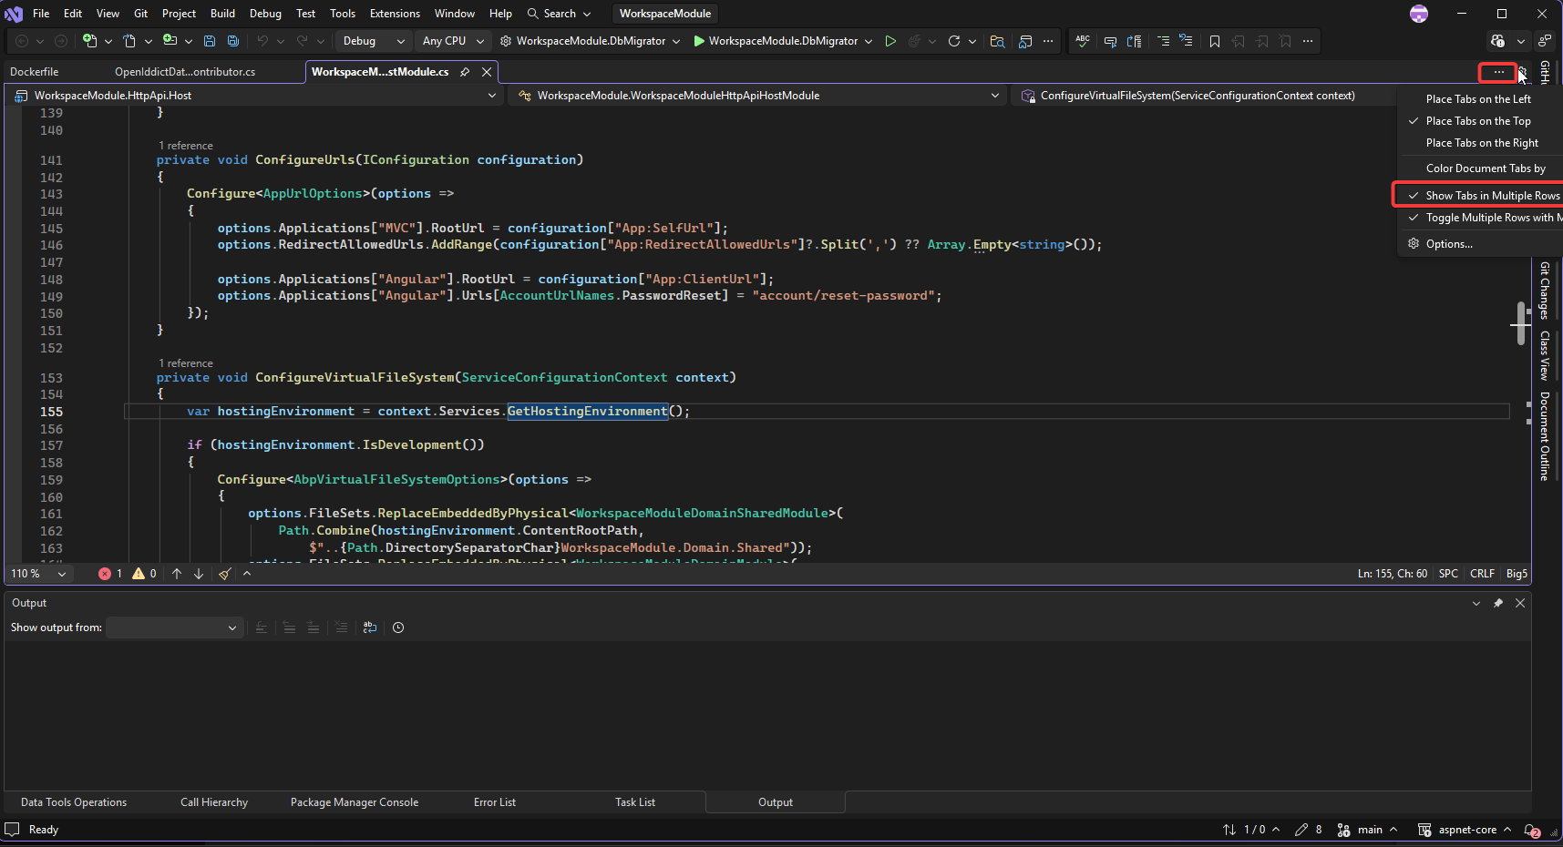1563x847 pixels.
Task: Pin the WorkspaceModule tab with the pin icon
Action: (x=465, y=72)
